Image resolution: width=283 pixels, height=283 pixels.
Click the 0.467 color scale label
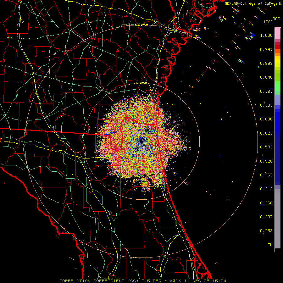[x=266, y=175]
